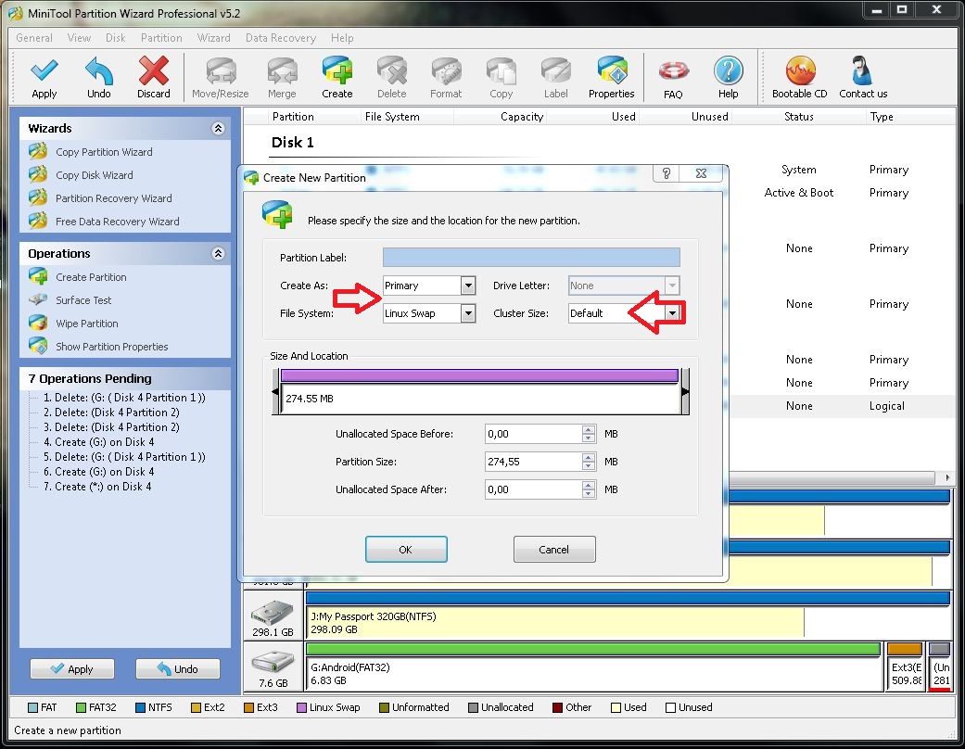Open the Data Recovery menu
Image resolution: width=965 pixels, height=749 pixels.
point(281,38)
